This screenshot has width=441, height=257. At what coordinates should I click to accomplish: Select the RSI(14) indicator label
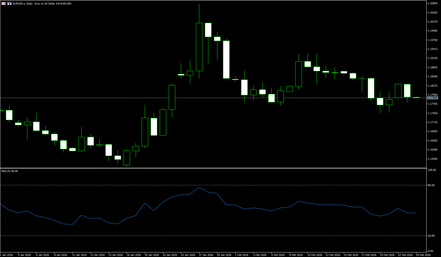[10, 171]
